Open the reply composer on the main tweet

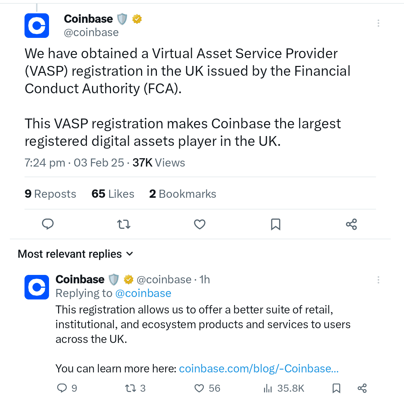48,224
